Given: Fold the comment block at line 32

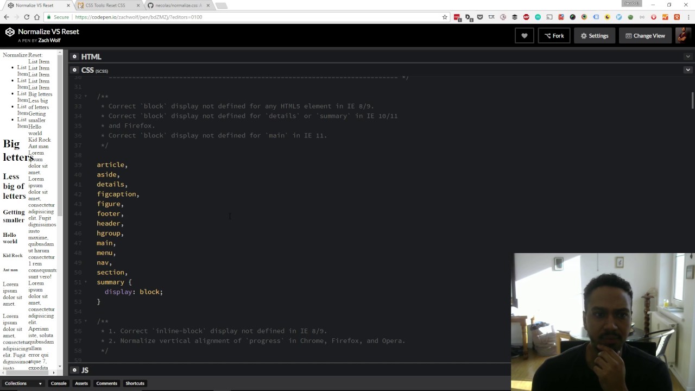Looking at the screenshot, I should [x=86, y=97].
